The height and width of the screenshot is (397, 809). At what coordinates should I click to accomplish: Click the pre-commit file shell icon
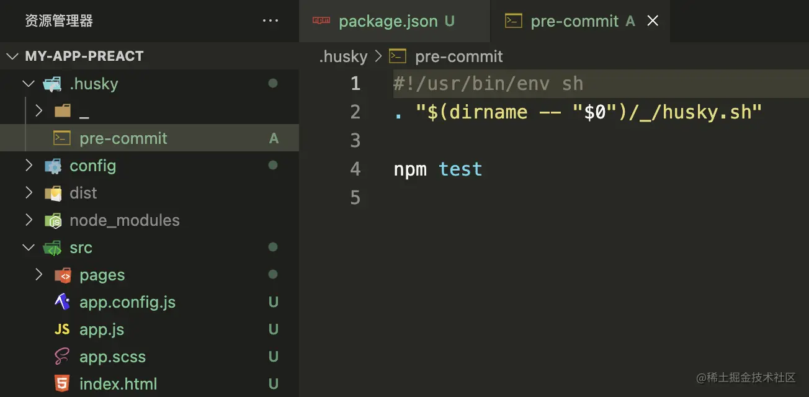pos(62,138)
